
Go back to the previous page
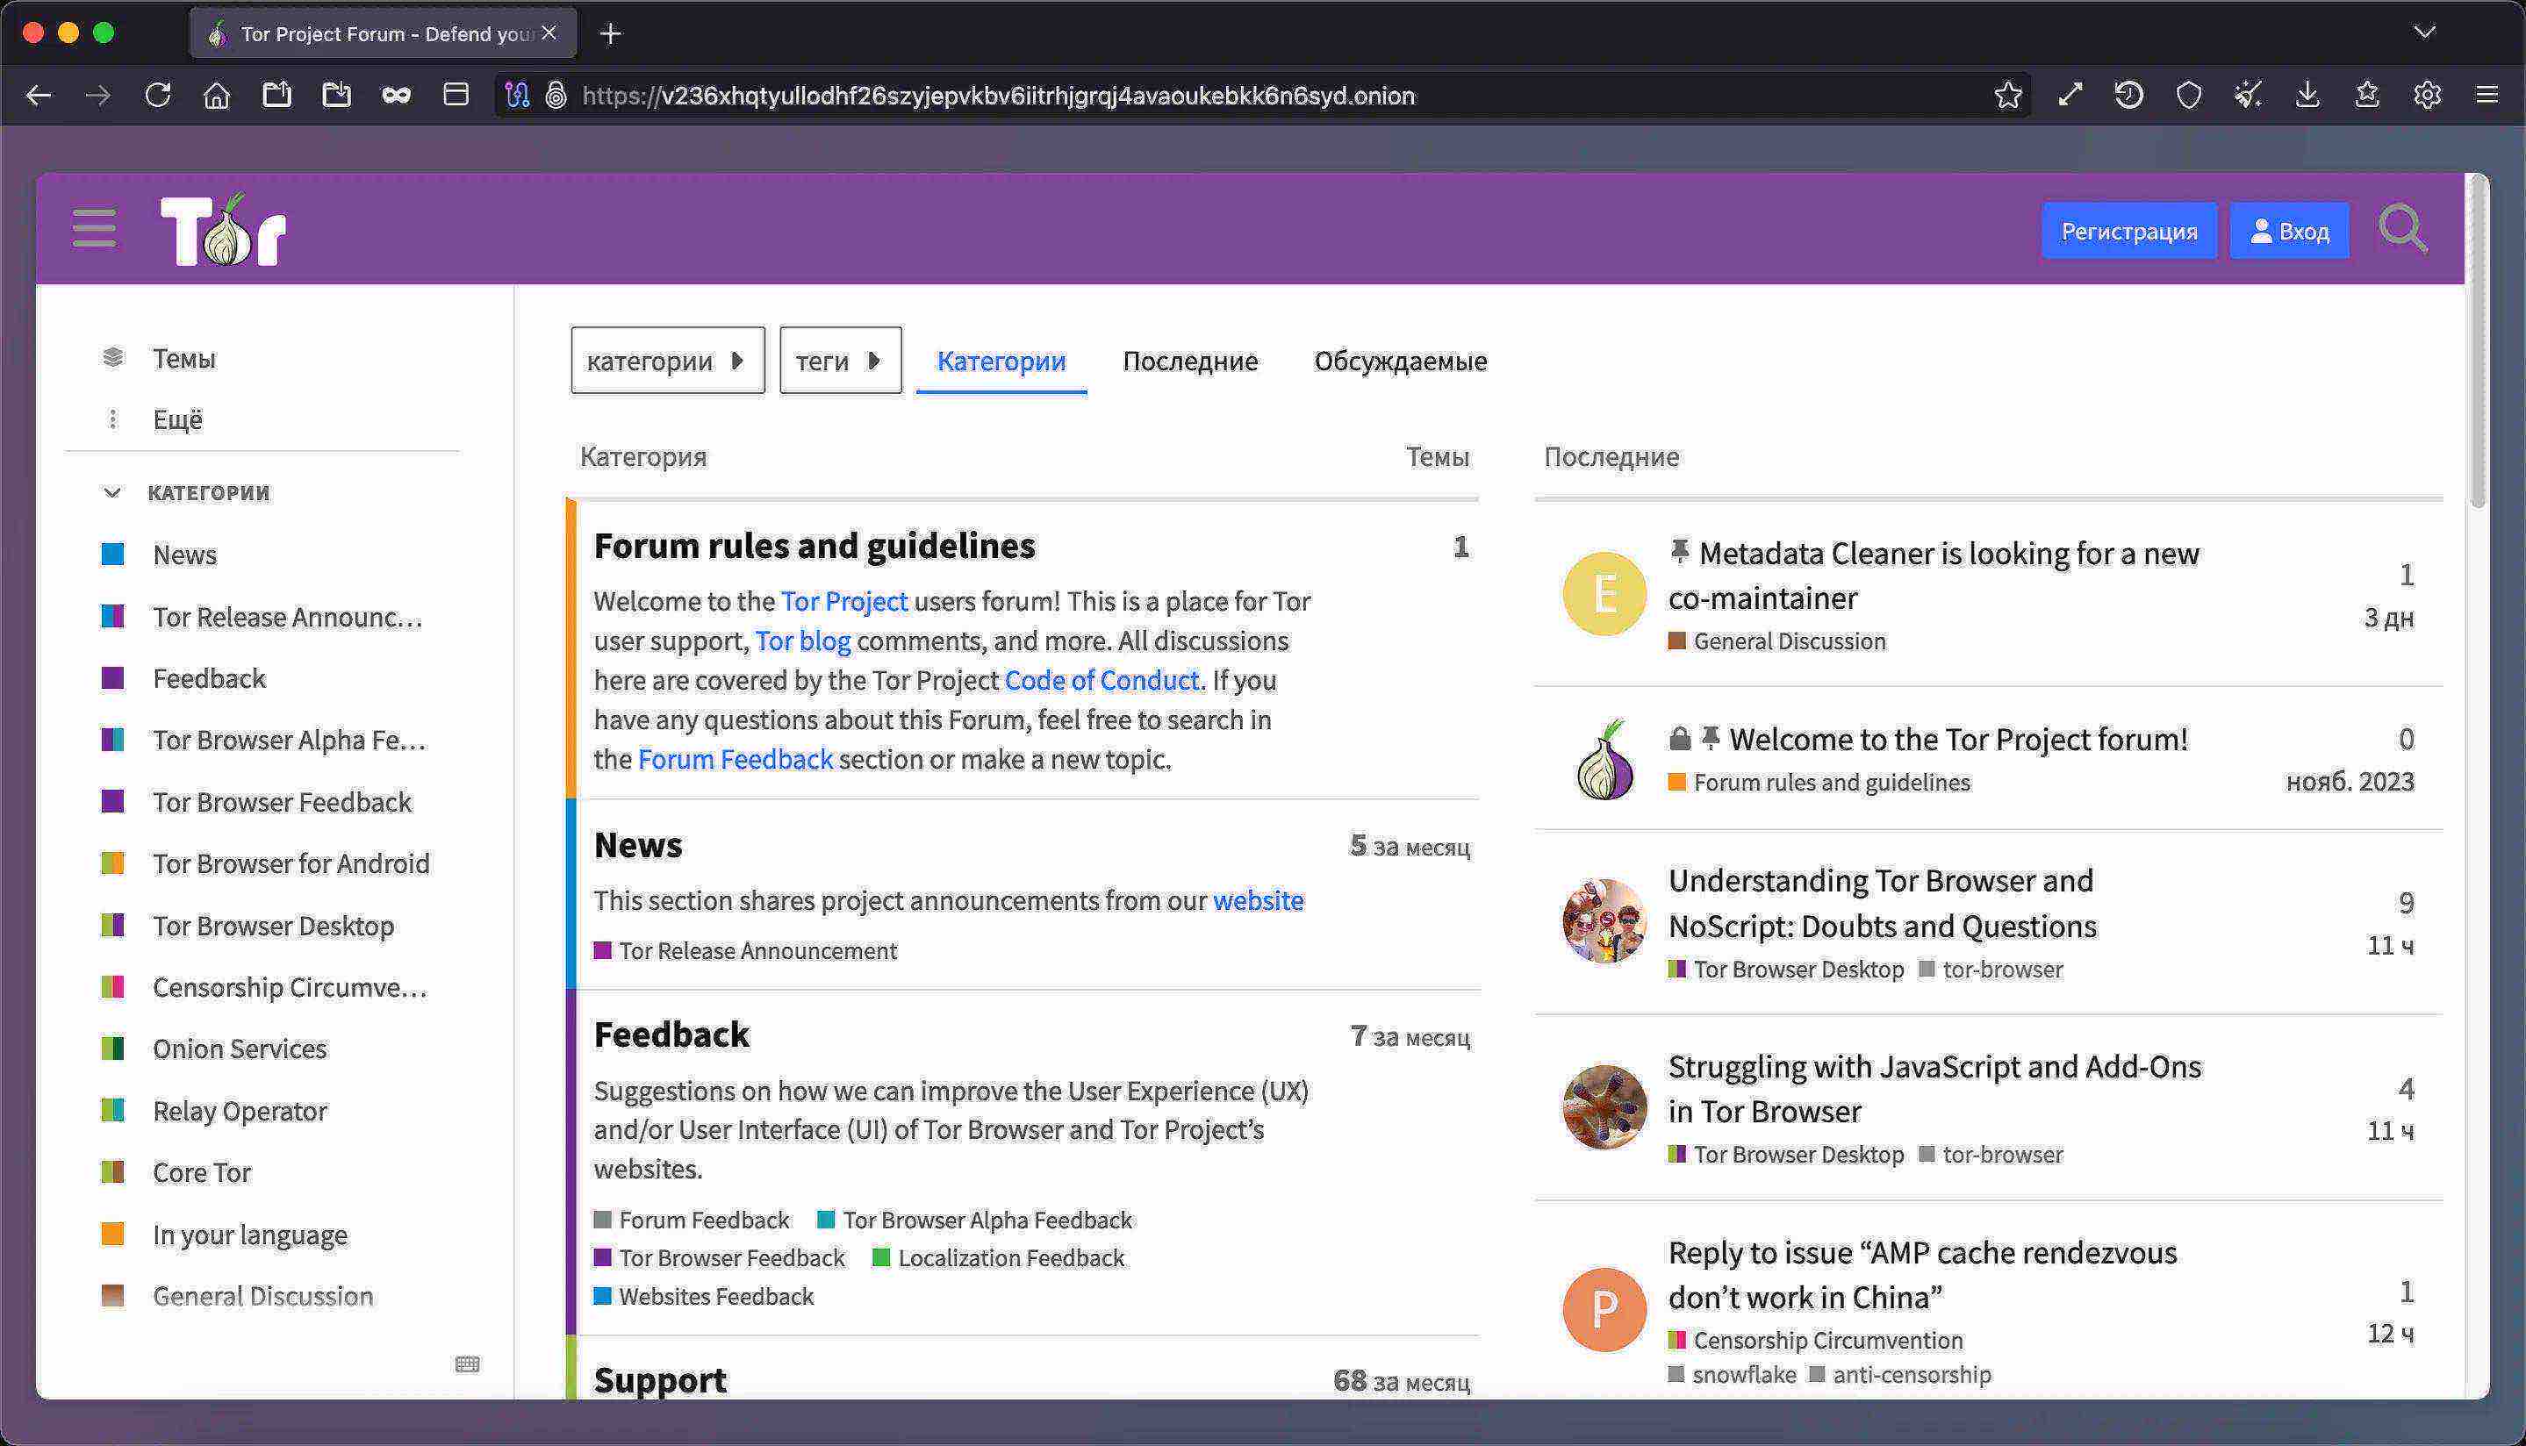pyautogui.click(x=38, y=96)
